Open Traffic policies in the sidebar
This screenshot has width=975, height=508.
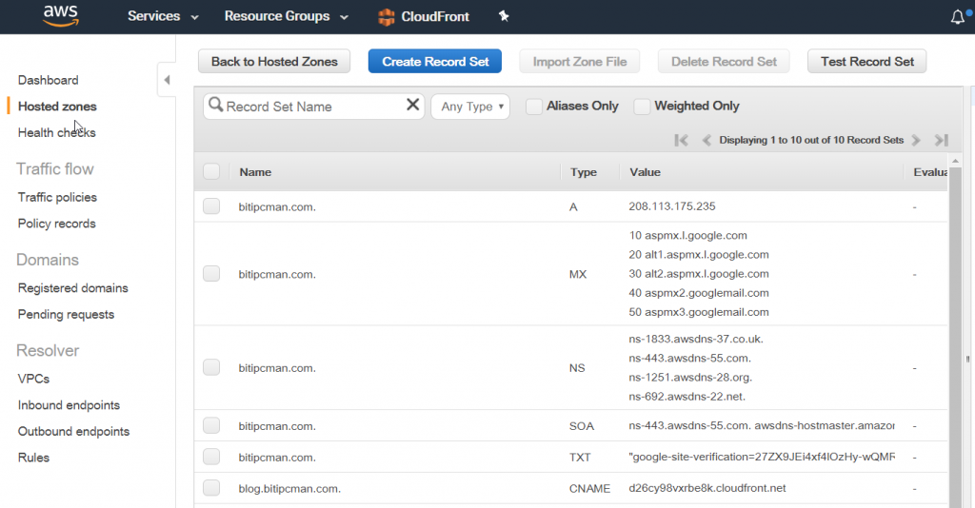(57, 197)
